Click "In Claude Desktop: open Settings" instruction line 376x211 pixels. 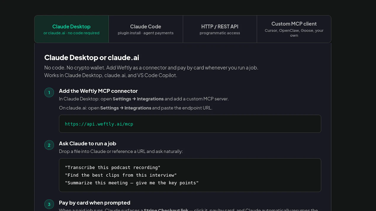144,99
